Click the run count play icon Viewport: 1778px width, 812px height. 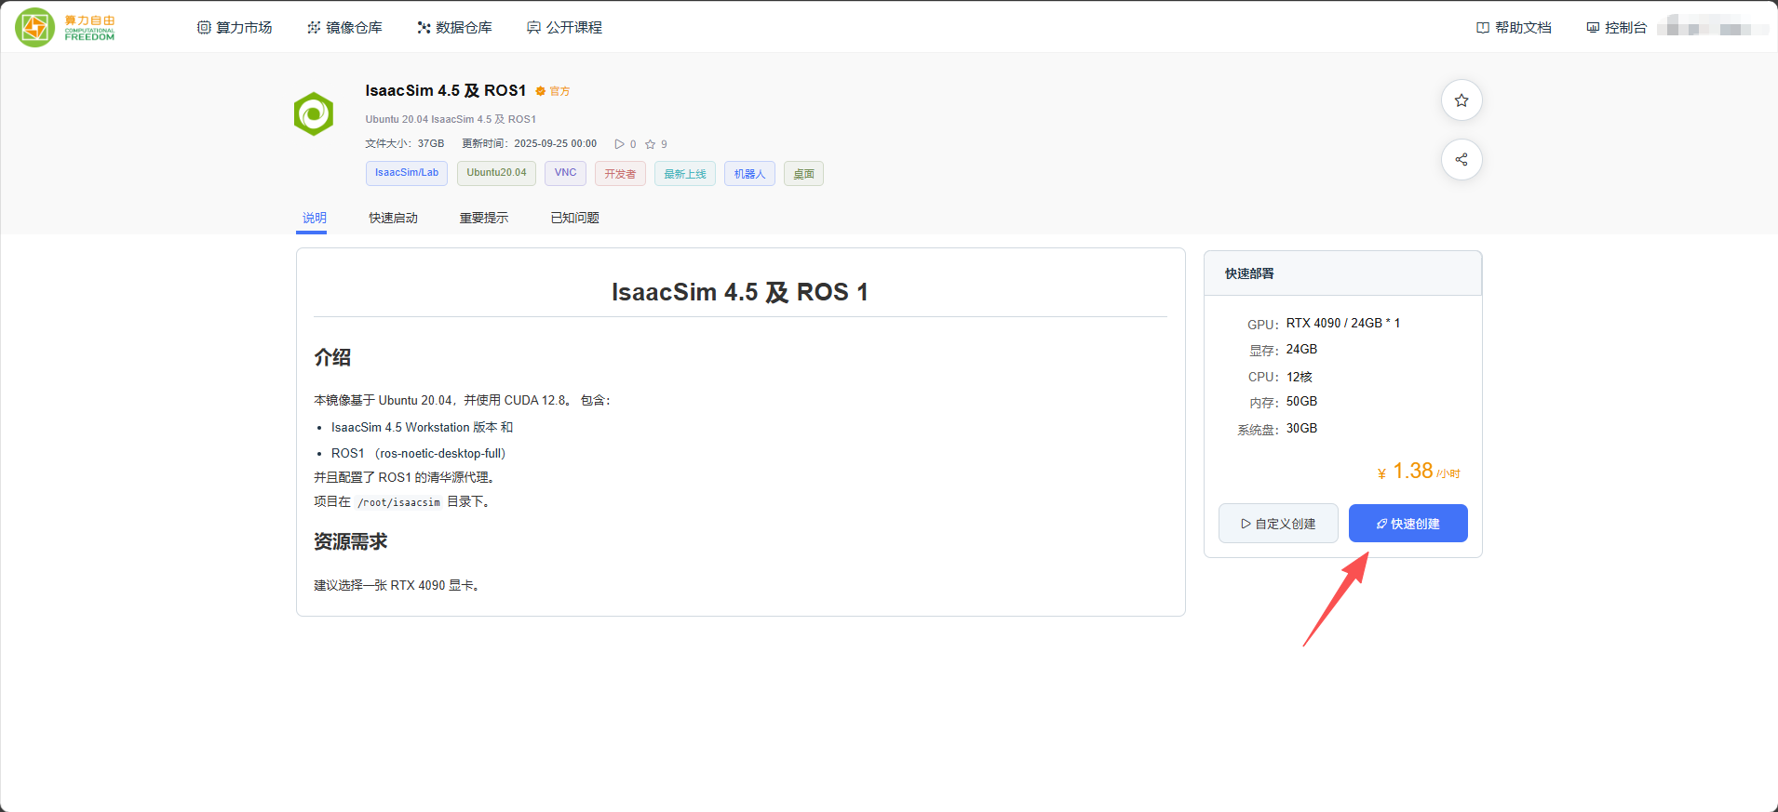tap(619, 144)
